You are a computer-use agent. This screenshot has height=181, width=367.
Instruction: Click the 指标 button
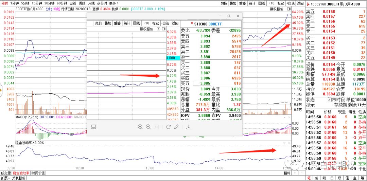(x=287, y=173)
